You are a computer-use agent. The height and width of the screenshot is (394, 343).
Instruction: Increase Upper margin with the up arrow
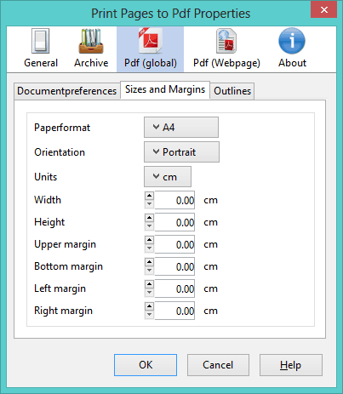pyautogui.click(x=149, y=240)
